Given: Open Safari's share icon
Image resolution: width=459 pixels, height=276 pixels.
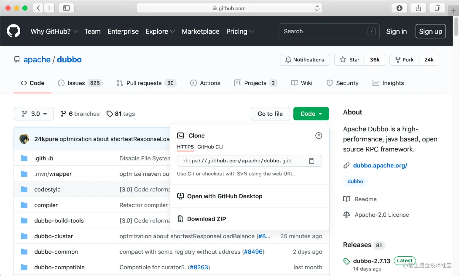Looking at the screenshot, I should click(418, 8).
